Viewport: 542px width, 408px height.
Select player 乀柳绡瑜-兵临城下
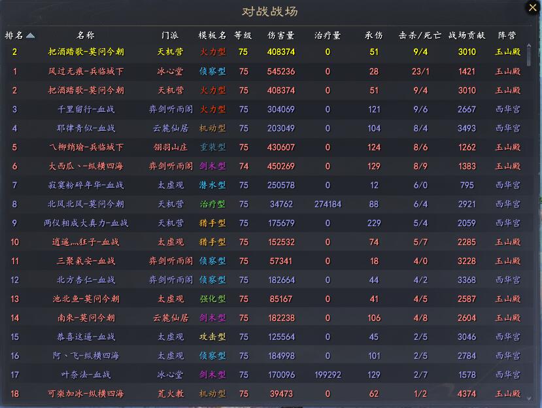[86, 147]
